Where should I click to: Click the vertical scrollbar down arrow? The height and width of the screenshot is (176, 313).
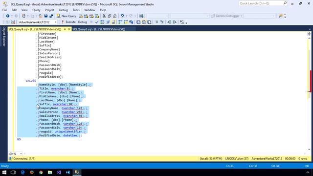click(x=309, y=150)
